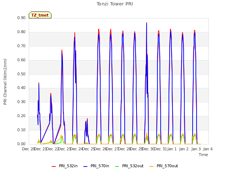
Task: Click the highest peak on Dec 30
Action: coord(147,23)
